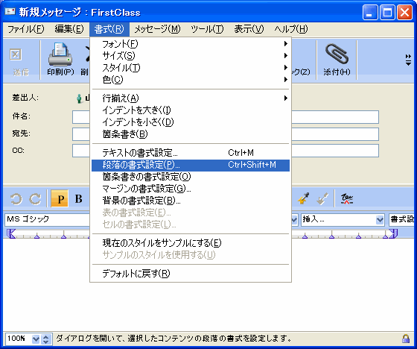Click the Print (印刷) printer icon
Screen dimensions: 417x349
pos(60,55)
